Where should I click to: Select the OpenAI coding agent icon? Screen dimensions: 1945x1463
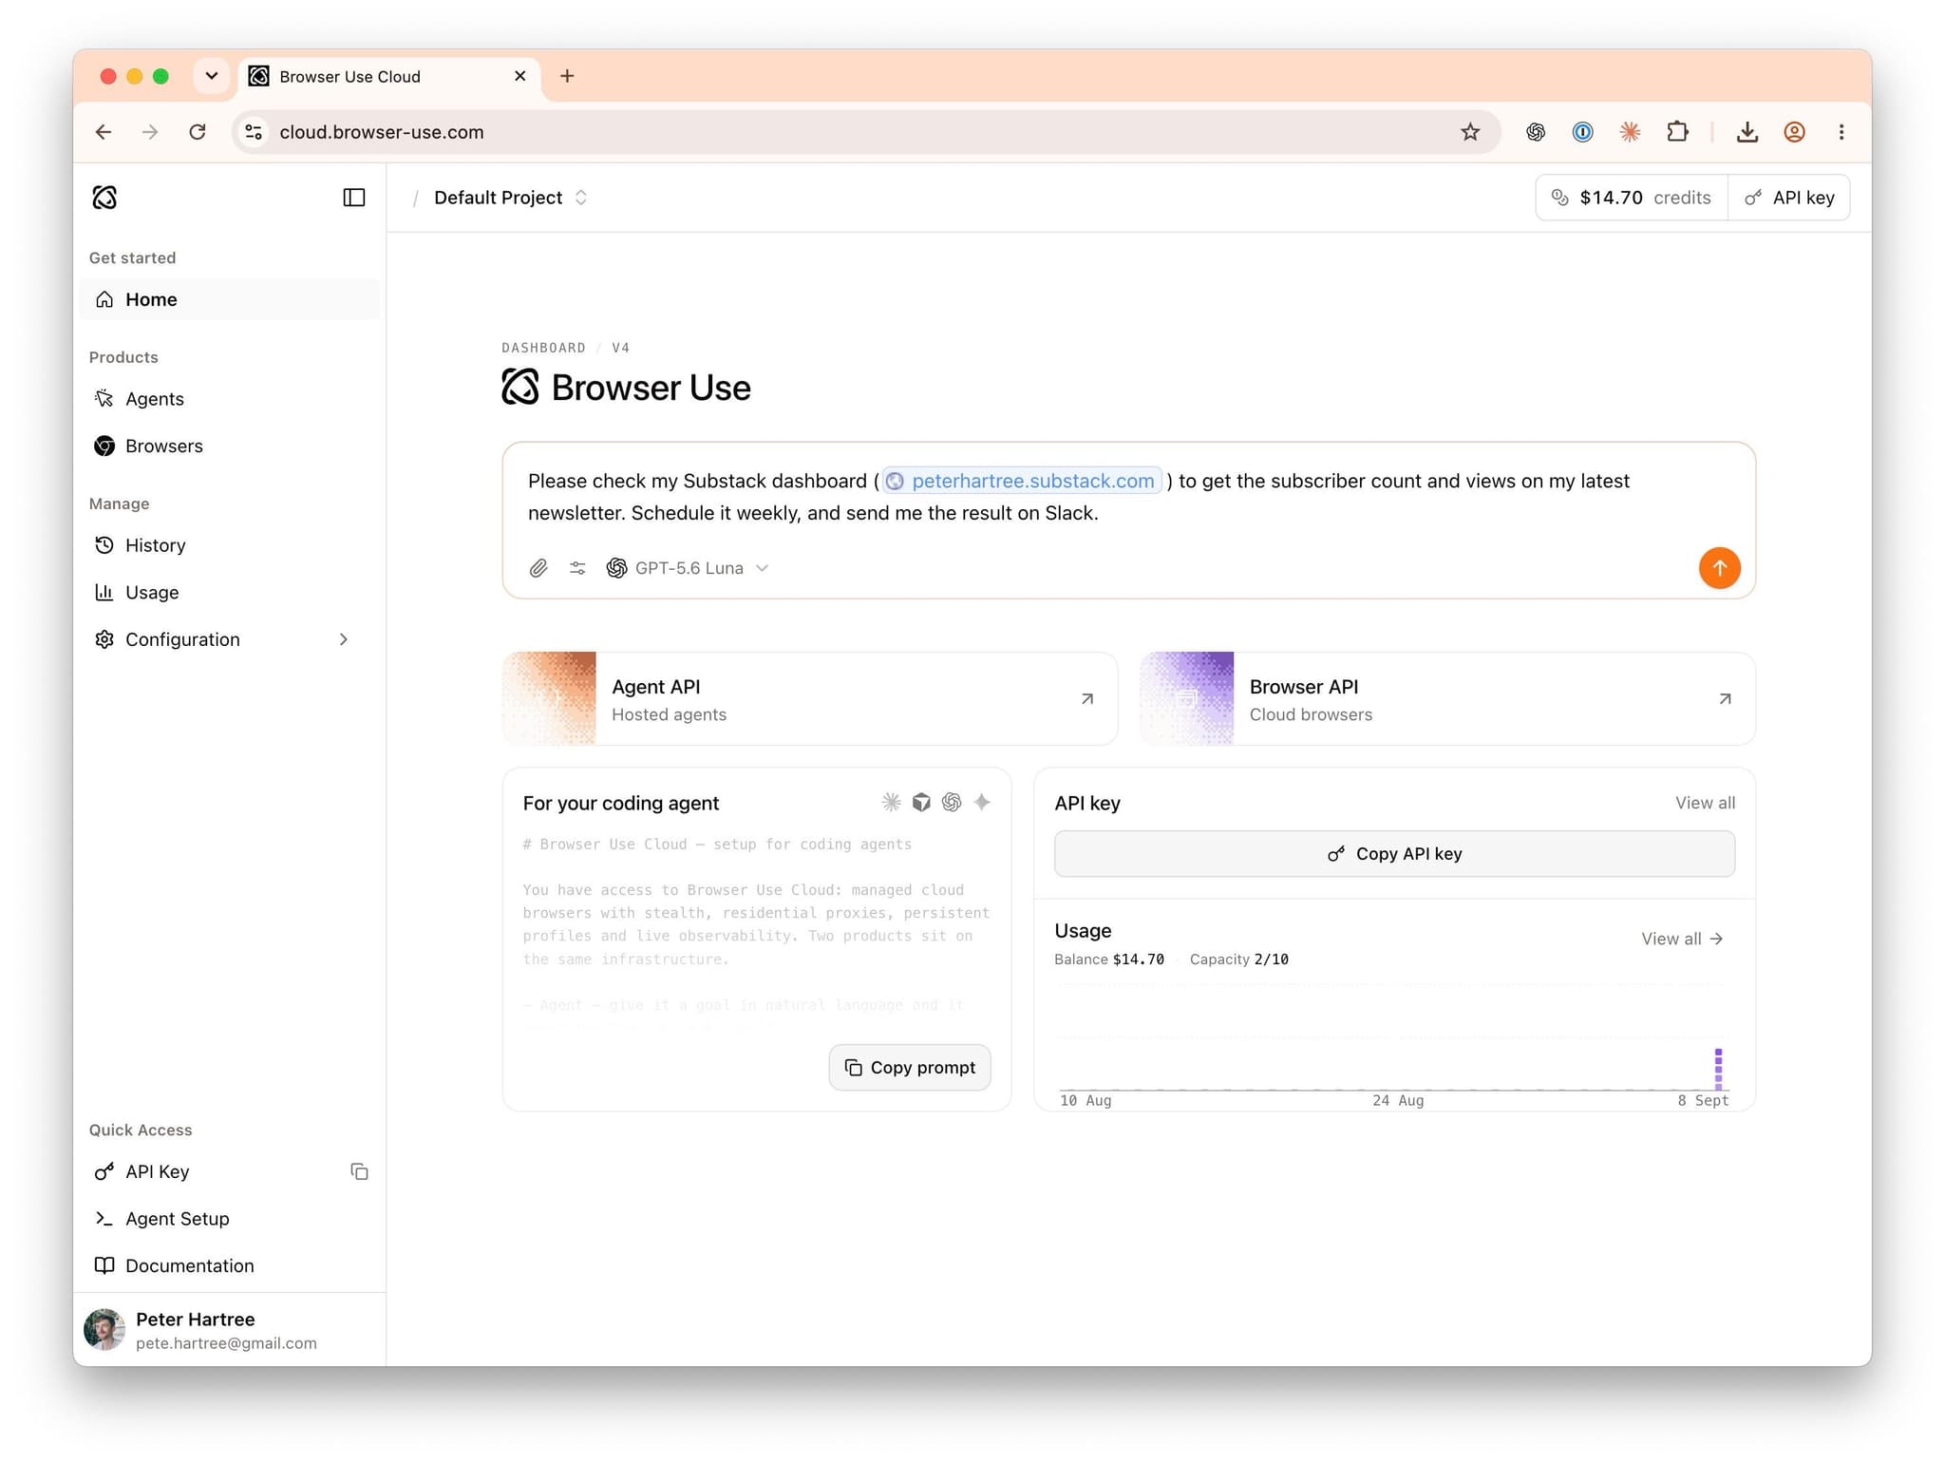point(952,803)
